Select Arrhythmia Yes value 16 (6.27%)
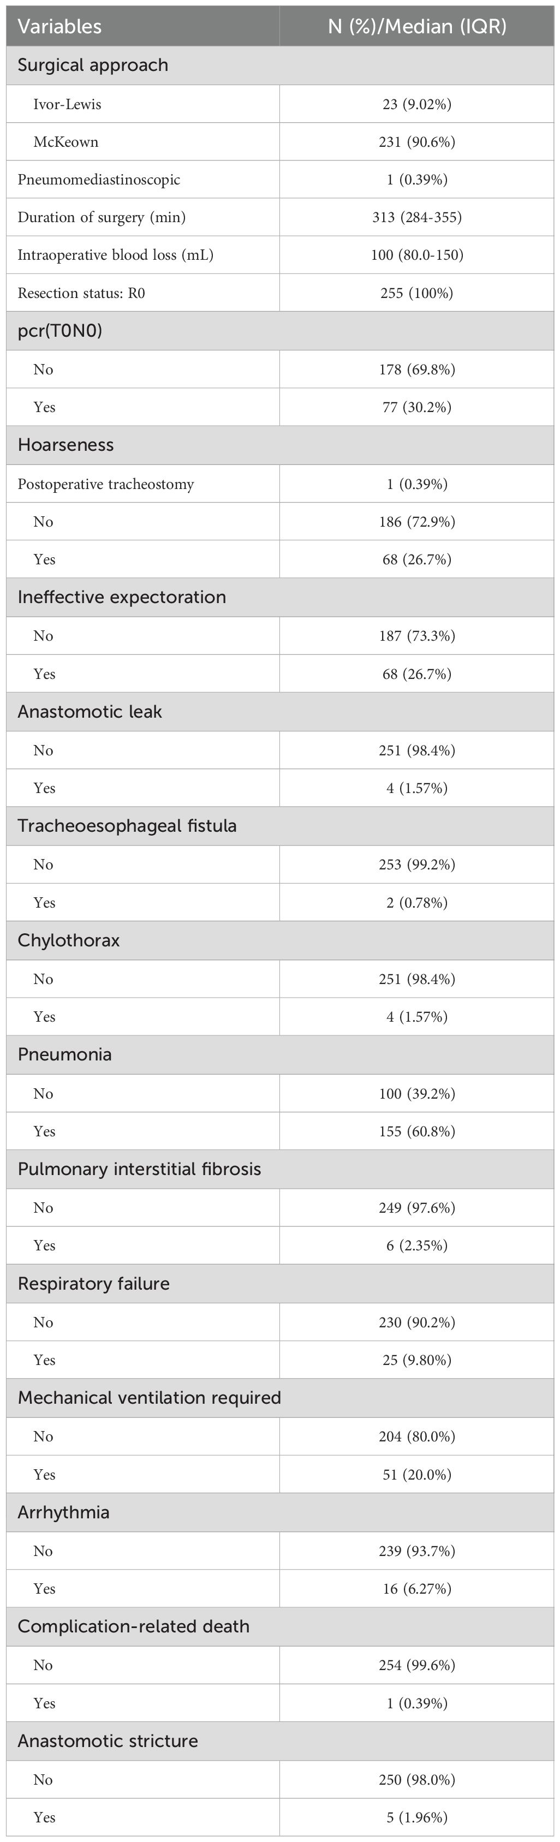The width and height of the screenshot is (560, 1842). pos(416,1589)
